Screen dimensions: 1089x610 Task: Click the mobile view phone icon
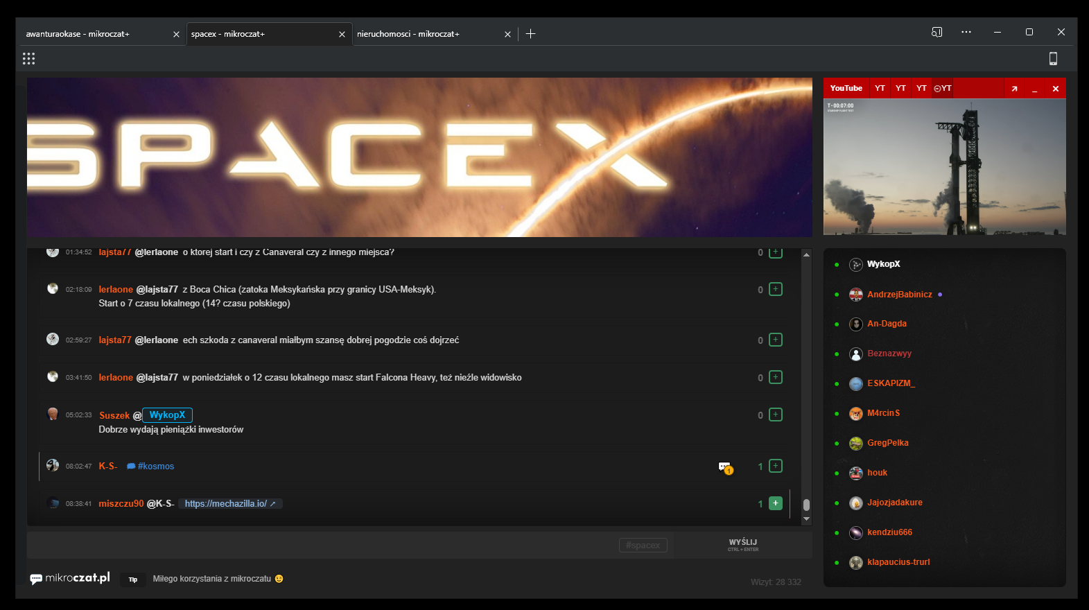pyautogui.click(x=1052, y=59)
